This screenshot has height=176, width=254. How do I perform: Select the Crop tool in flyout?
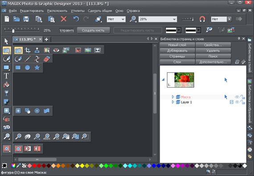[x=28, y=50]
